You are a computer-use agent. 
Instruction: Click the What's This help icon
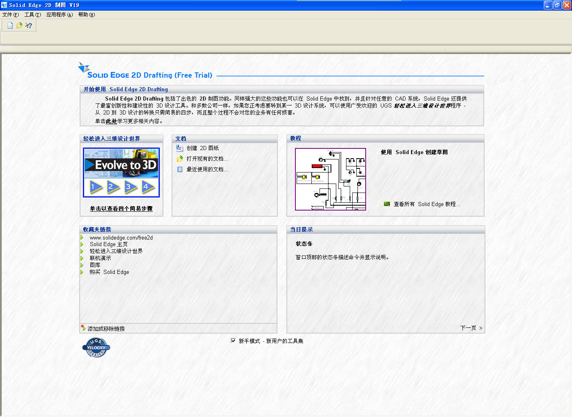[x=29, y=25]
